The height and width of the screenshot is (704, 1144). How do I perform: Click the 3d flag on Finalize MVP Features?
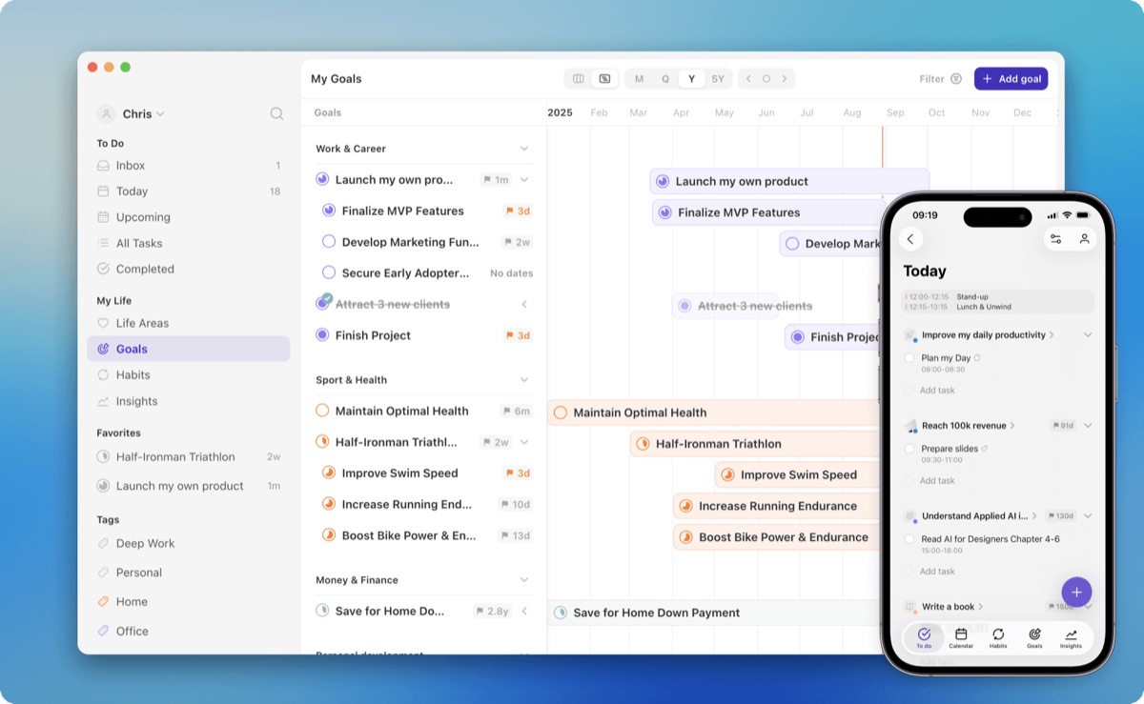coord(518,211)
